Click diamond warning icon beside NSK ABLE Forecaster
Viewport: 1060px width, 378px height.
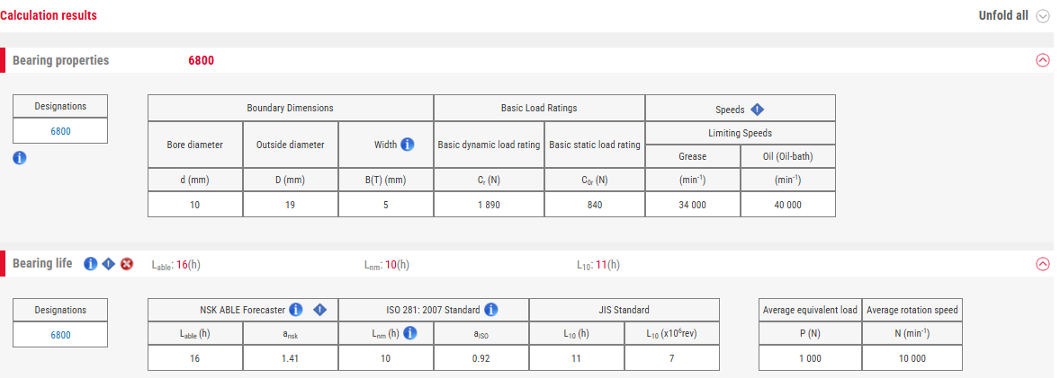coord(320,310)
